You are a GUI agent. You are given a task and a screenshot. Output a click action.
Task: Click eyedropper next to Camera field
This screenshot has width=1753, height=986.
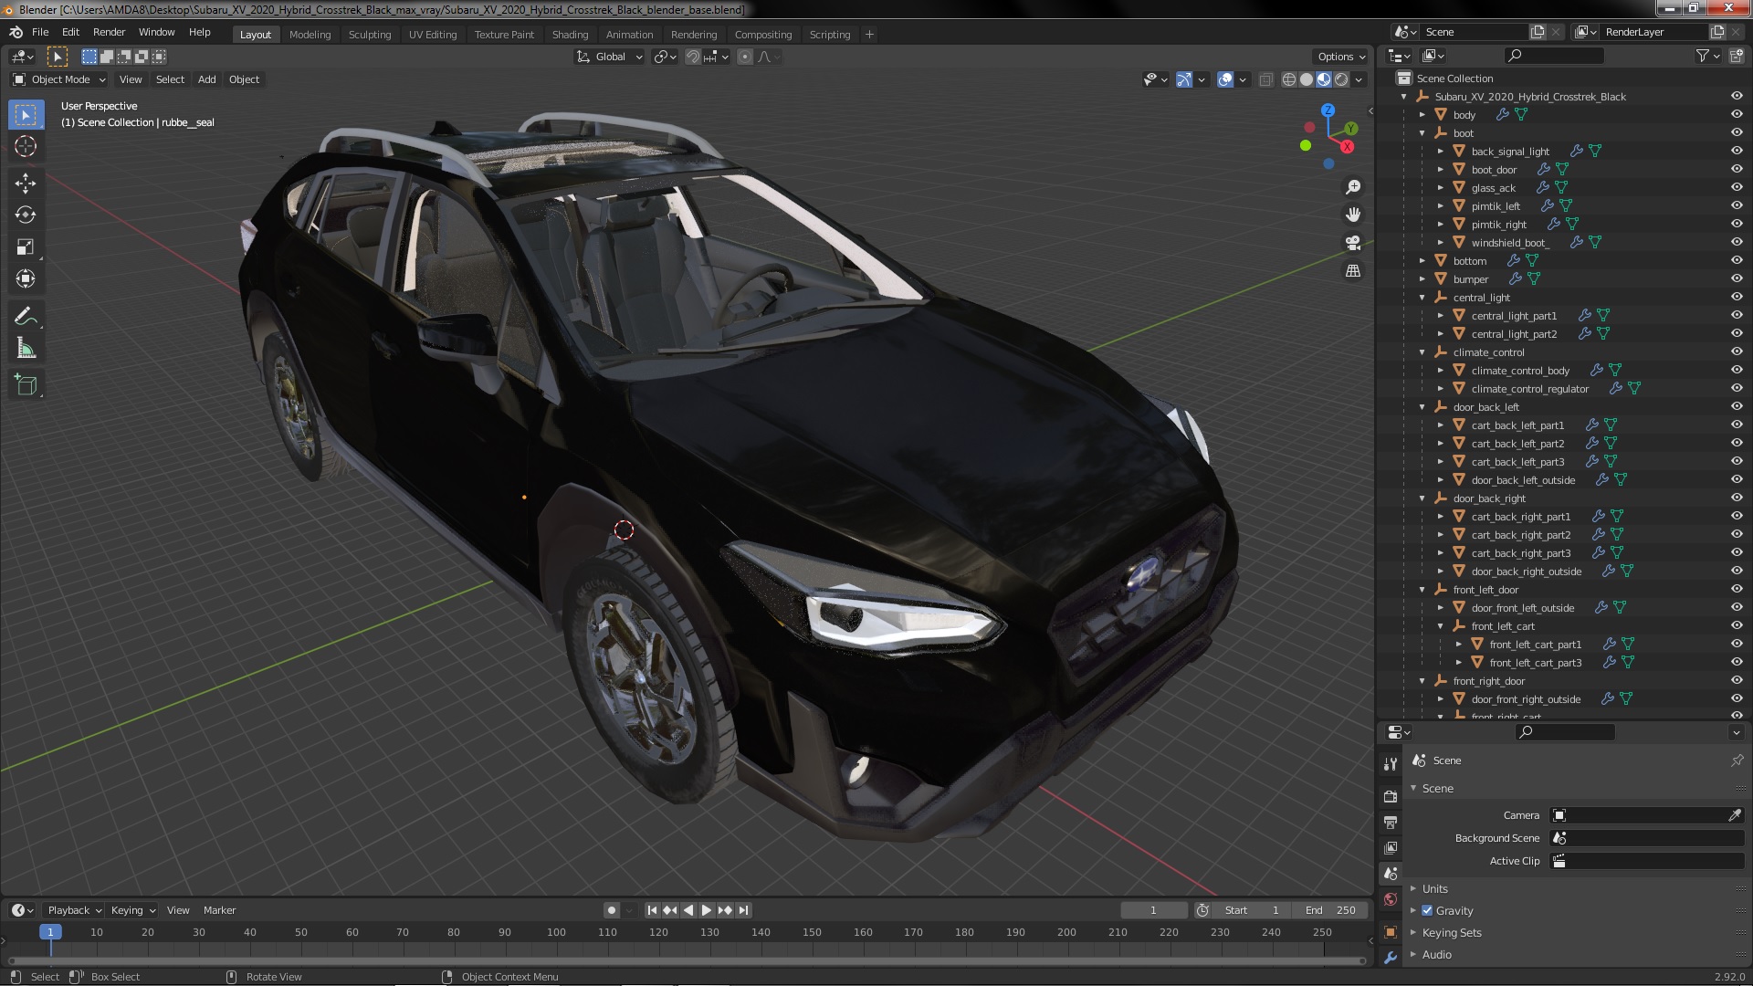click(1735, 815)
